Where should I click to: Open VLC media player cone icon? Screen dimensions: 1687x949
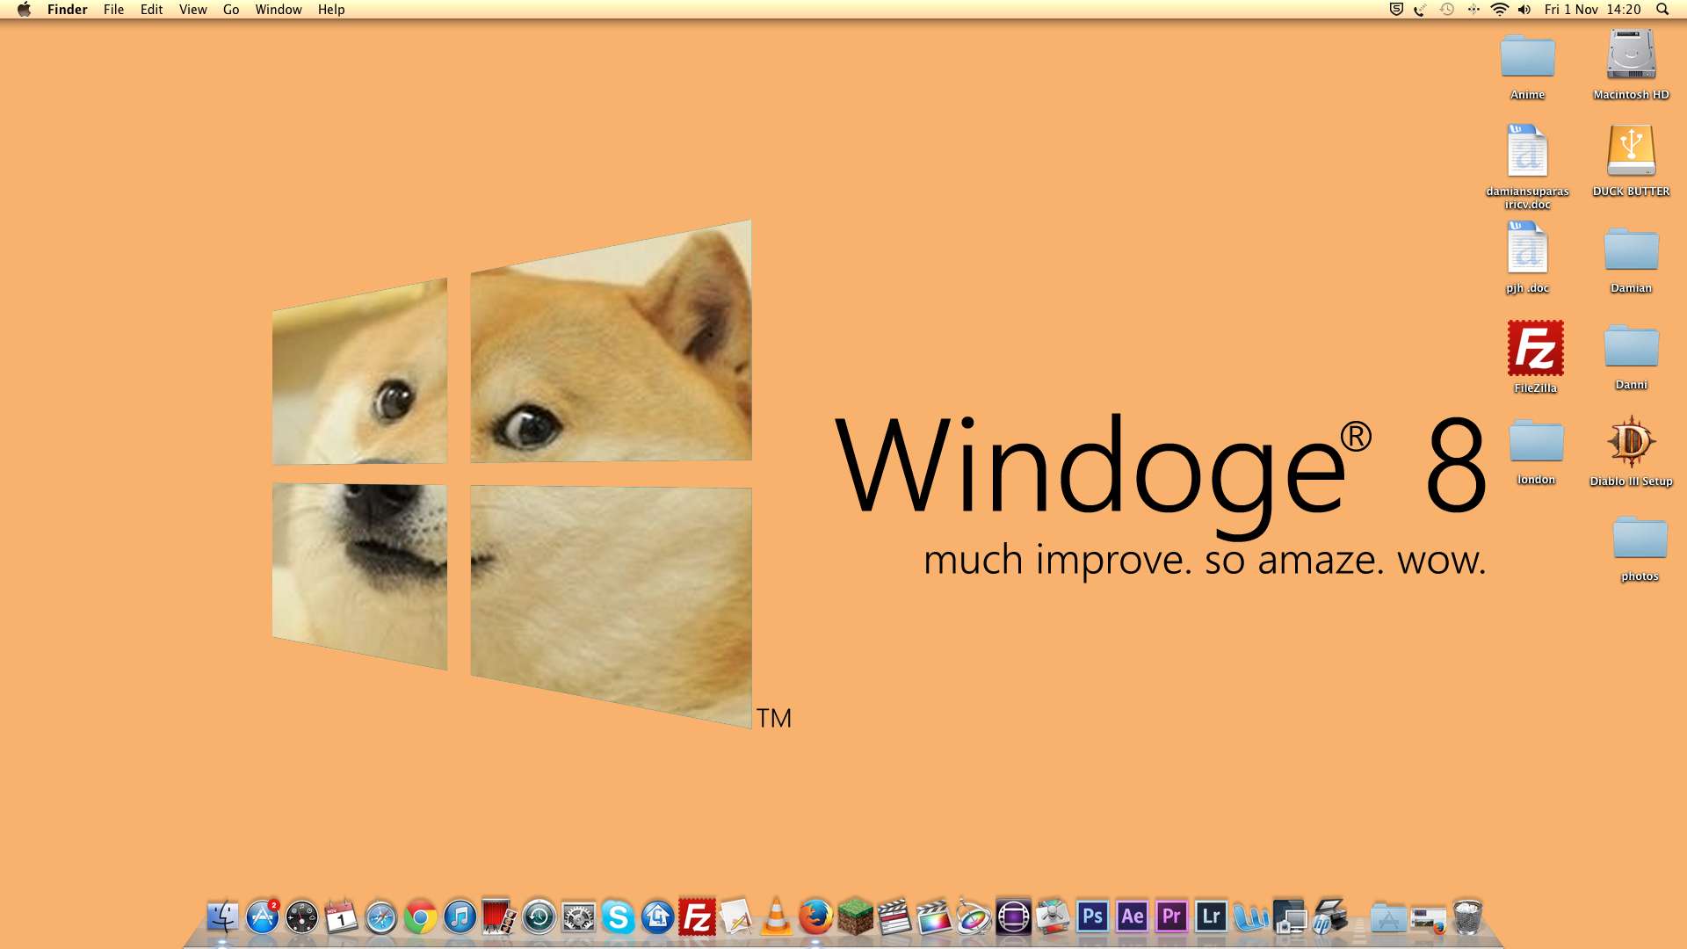point(776,917)
